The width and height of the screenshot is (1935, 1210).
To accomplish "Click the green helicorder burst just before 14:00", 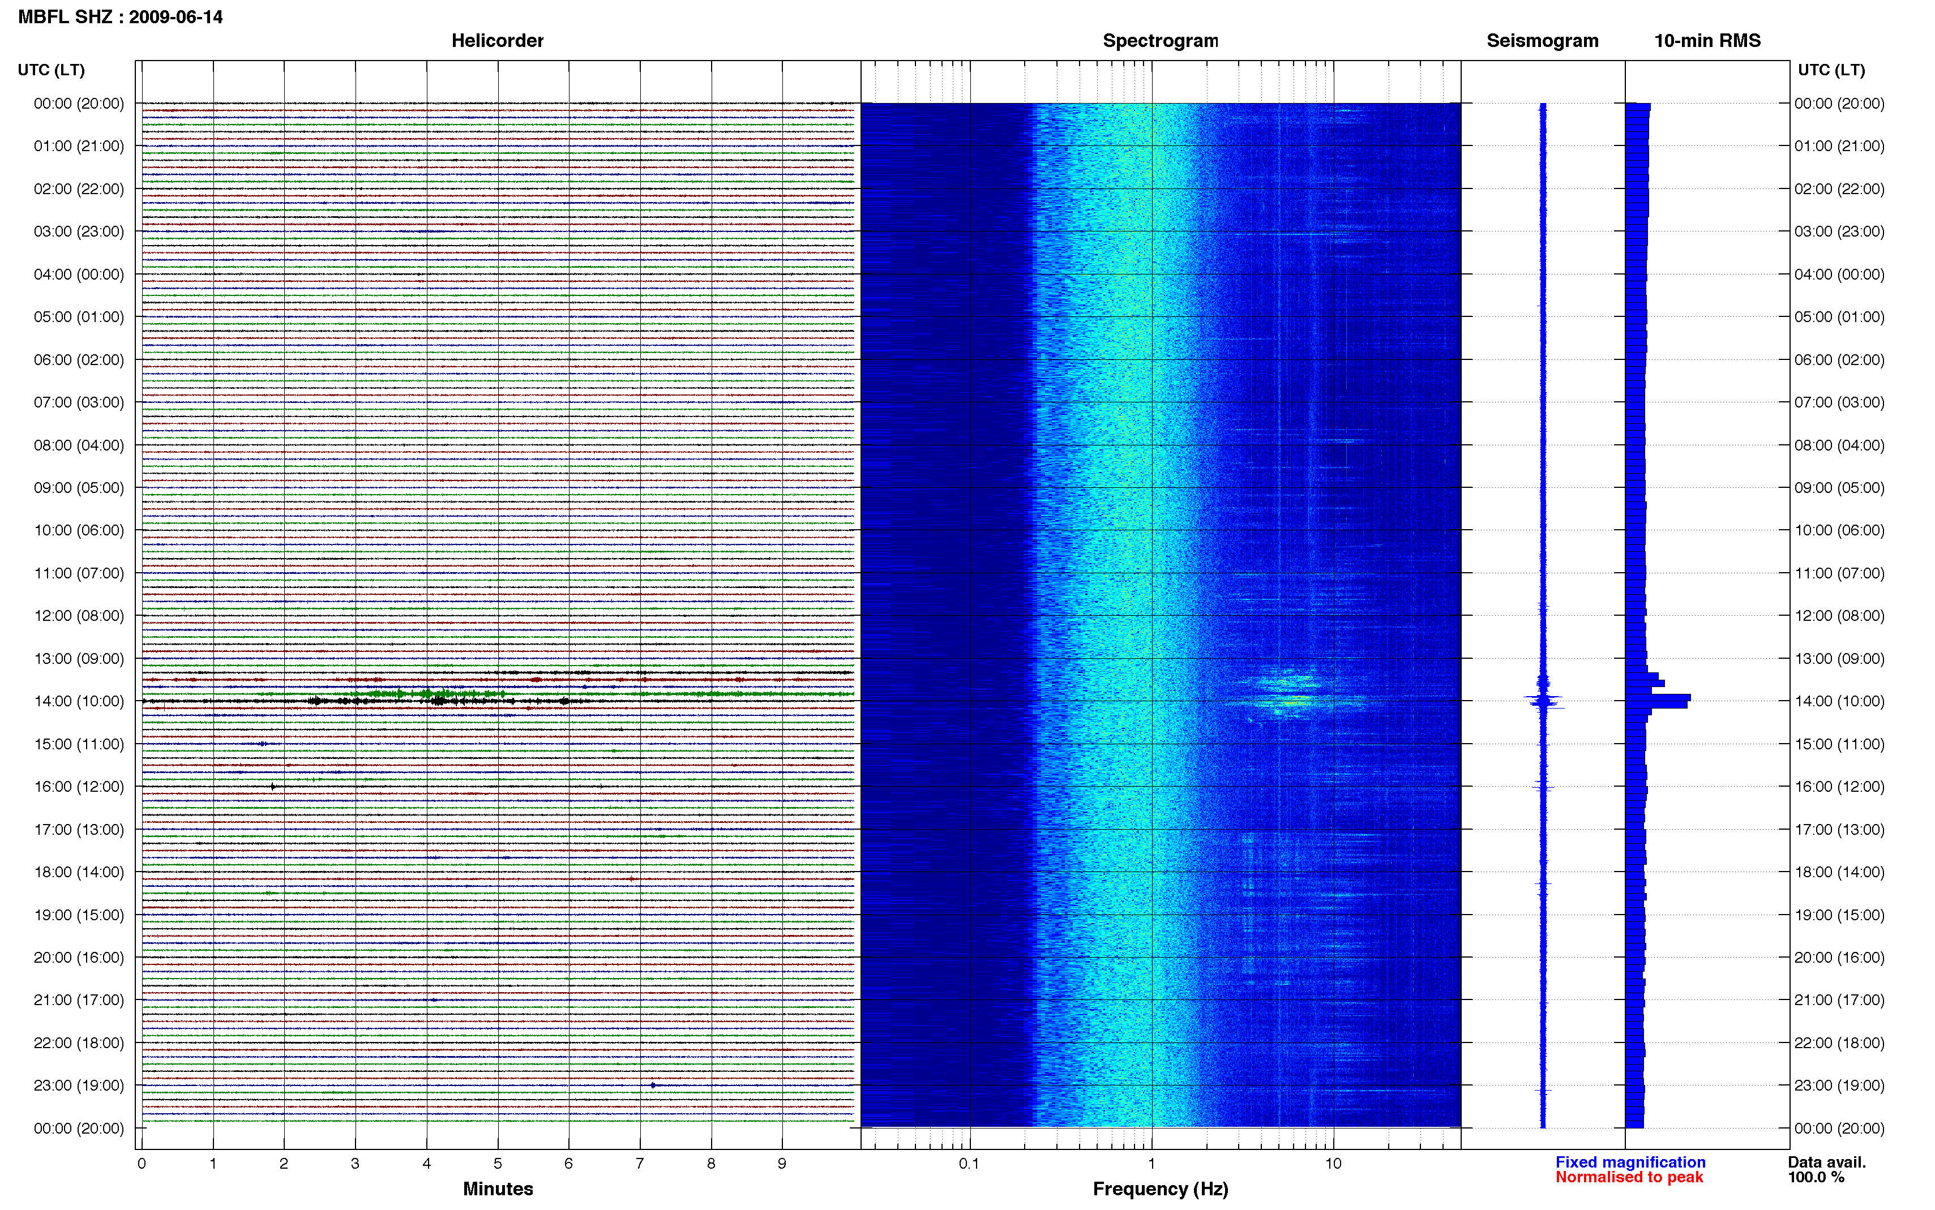I will coord(428,693).
